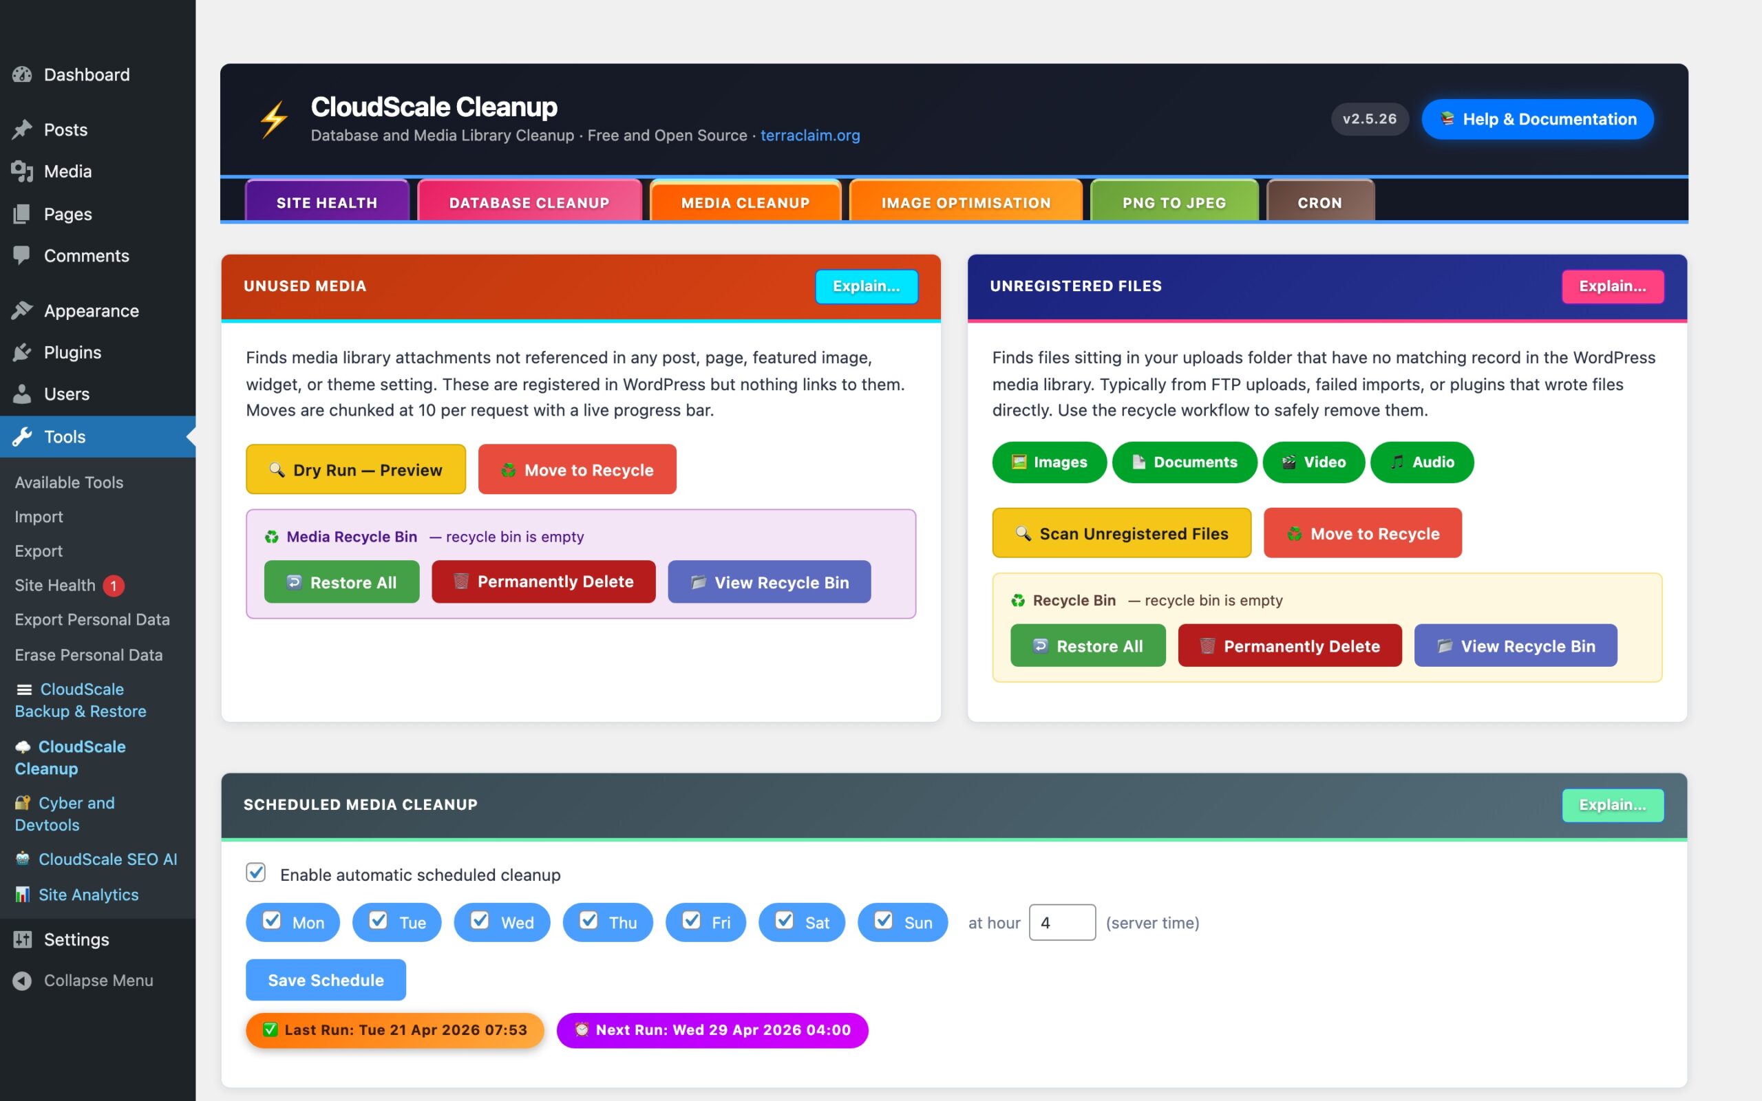Uncheck the Wed schedule day
1762x1101 pixels.
pos(480,921)
